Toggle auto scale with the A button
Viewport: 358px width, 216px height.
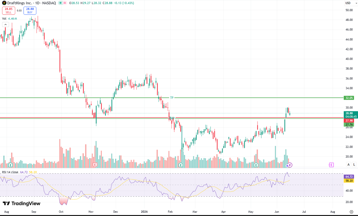[x=348, y=165]
